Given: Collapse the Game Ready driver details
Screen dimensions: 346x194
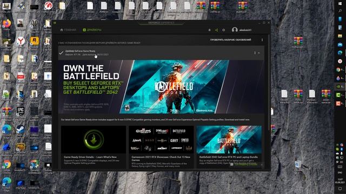Looking at the screenshot, I should click(x=258, y=53).
